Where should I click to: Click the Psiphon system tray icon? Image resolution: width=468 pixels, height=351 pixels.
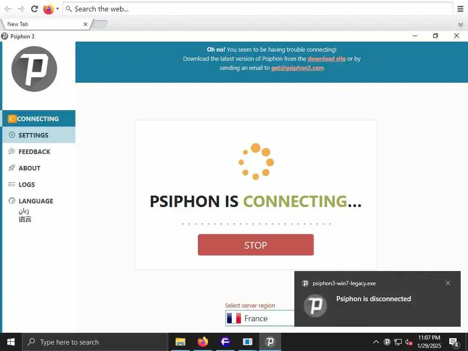click(387, 342)
